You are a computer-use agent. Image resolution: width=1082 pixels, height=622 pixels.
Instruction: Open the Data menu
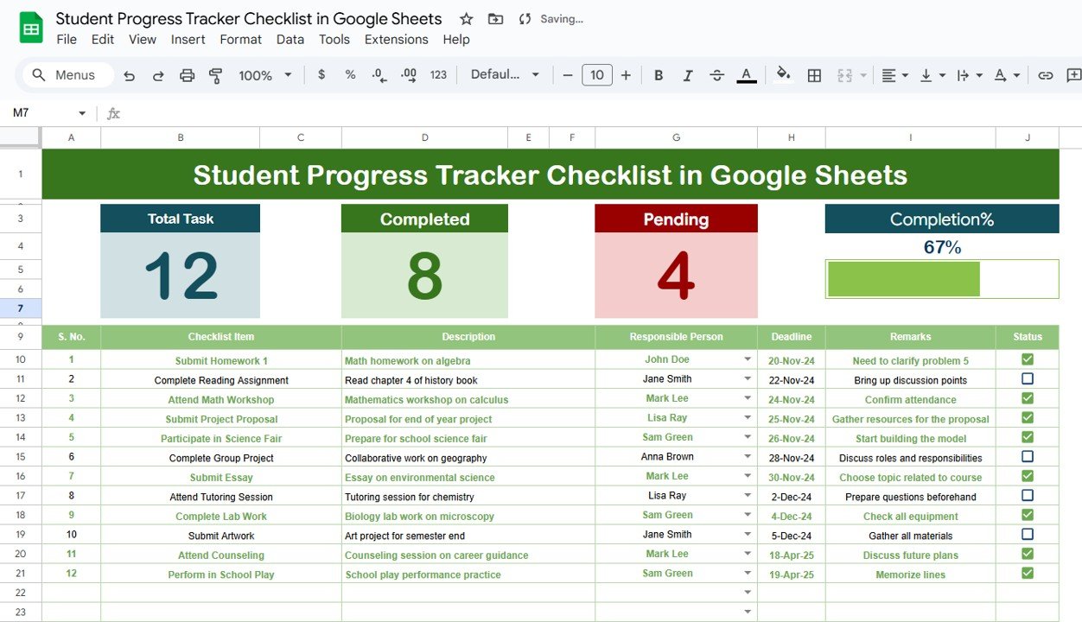[290, 40]
